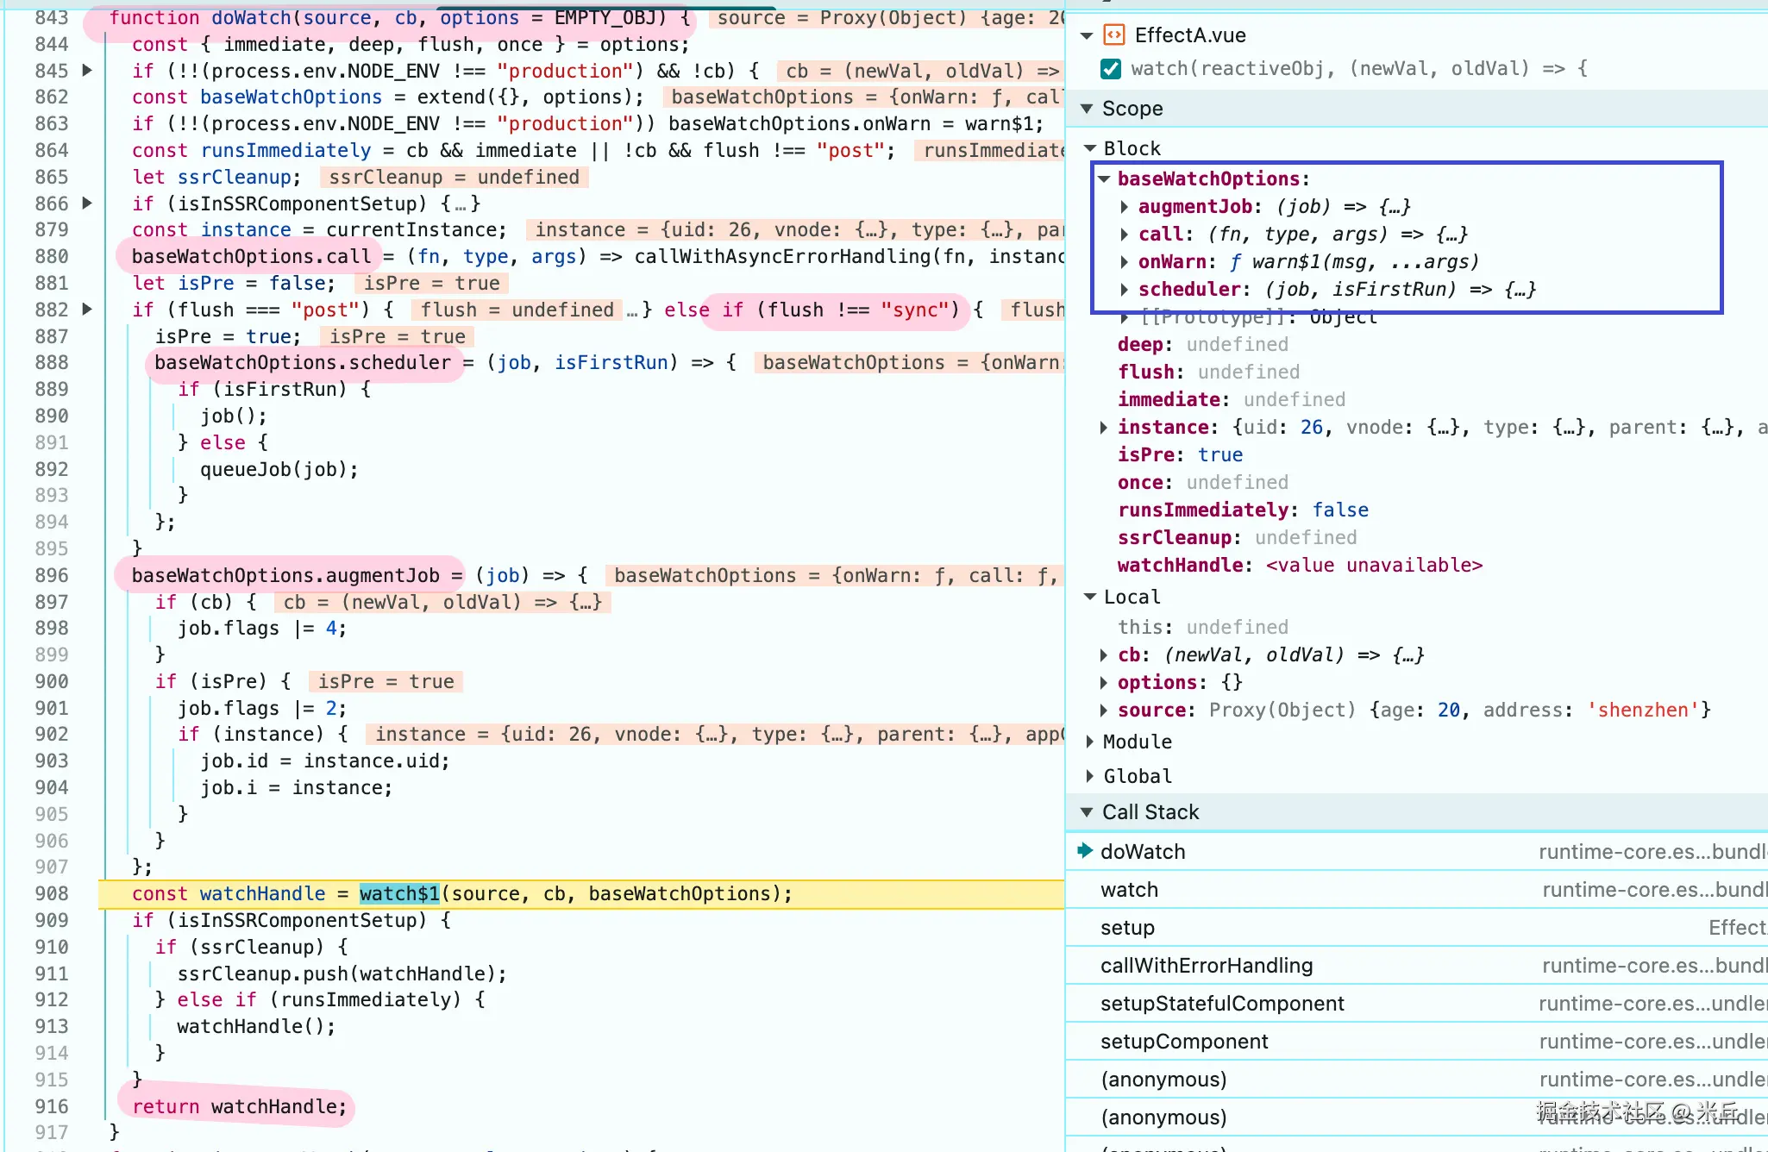This screenshot has height=1152, width=1768.
Task: Click 'job.id = instance.uid;' code line
Action: pyautogui.click(x=325, y=761)
